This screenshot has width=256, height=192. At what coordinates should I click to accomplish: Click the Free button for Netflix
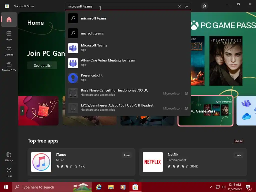tap(238, 155)
